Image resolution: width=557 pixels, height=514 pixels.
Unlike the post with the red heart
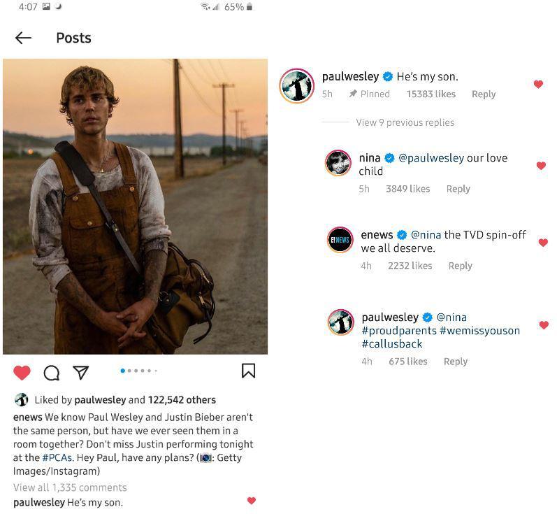click(22, 372)
